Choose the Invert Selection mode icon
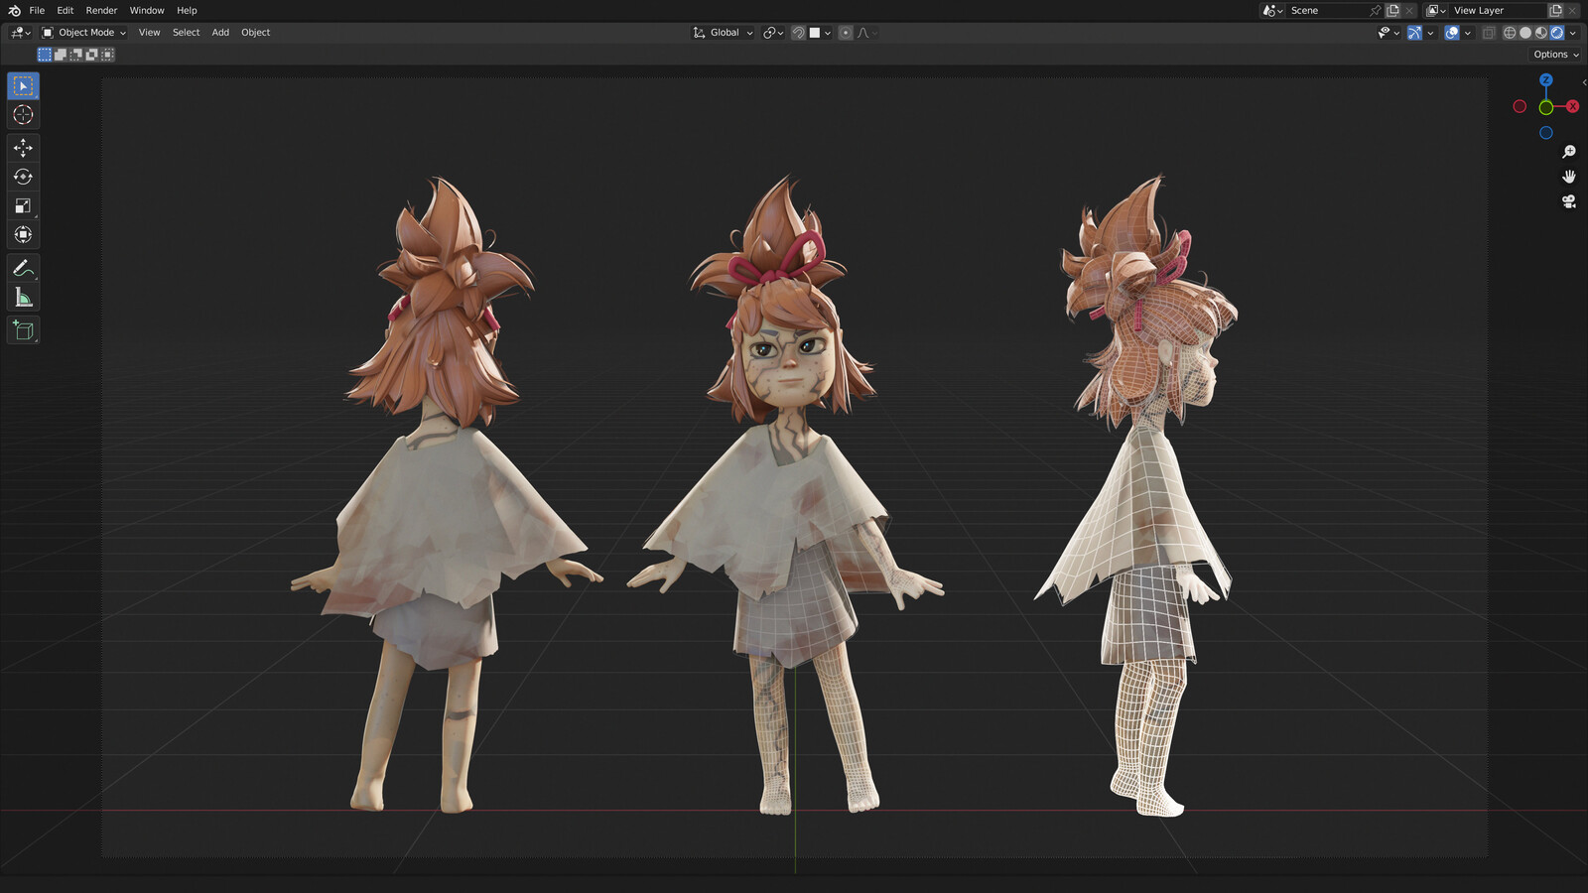 point(92,55)
